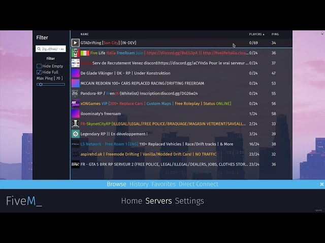Select xONGames VIP server row

click(182, 103)
